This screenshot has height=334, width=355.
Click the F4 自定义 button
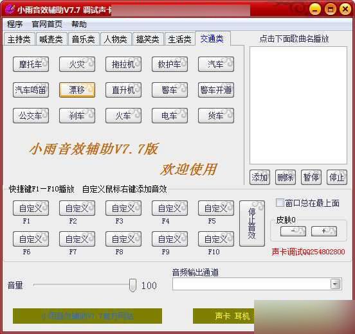[170, 208]
